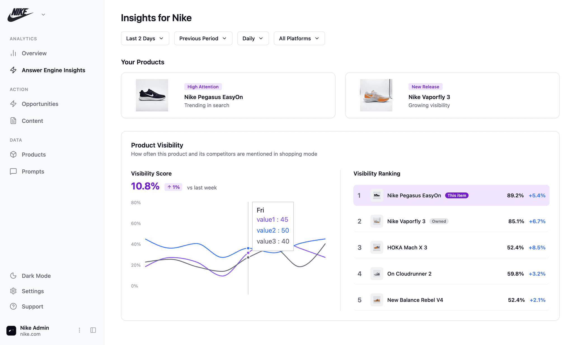Screen dimensions: 573x345
Task: Click the Opportunities lightning bolt icon
Action: (x=13, y=104)
